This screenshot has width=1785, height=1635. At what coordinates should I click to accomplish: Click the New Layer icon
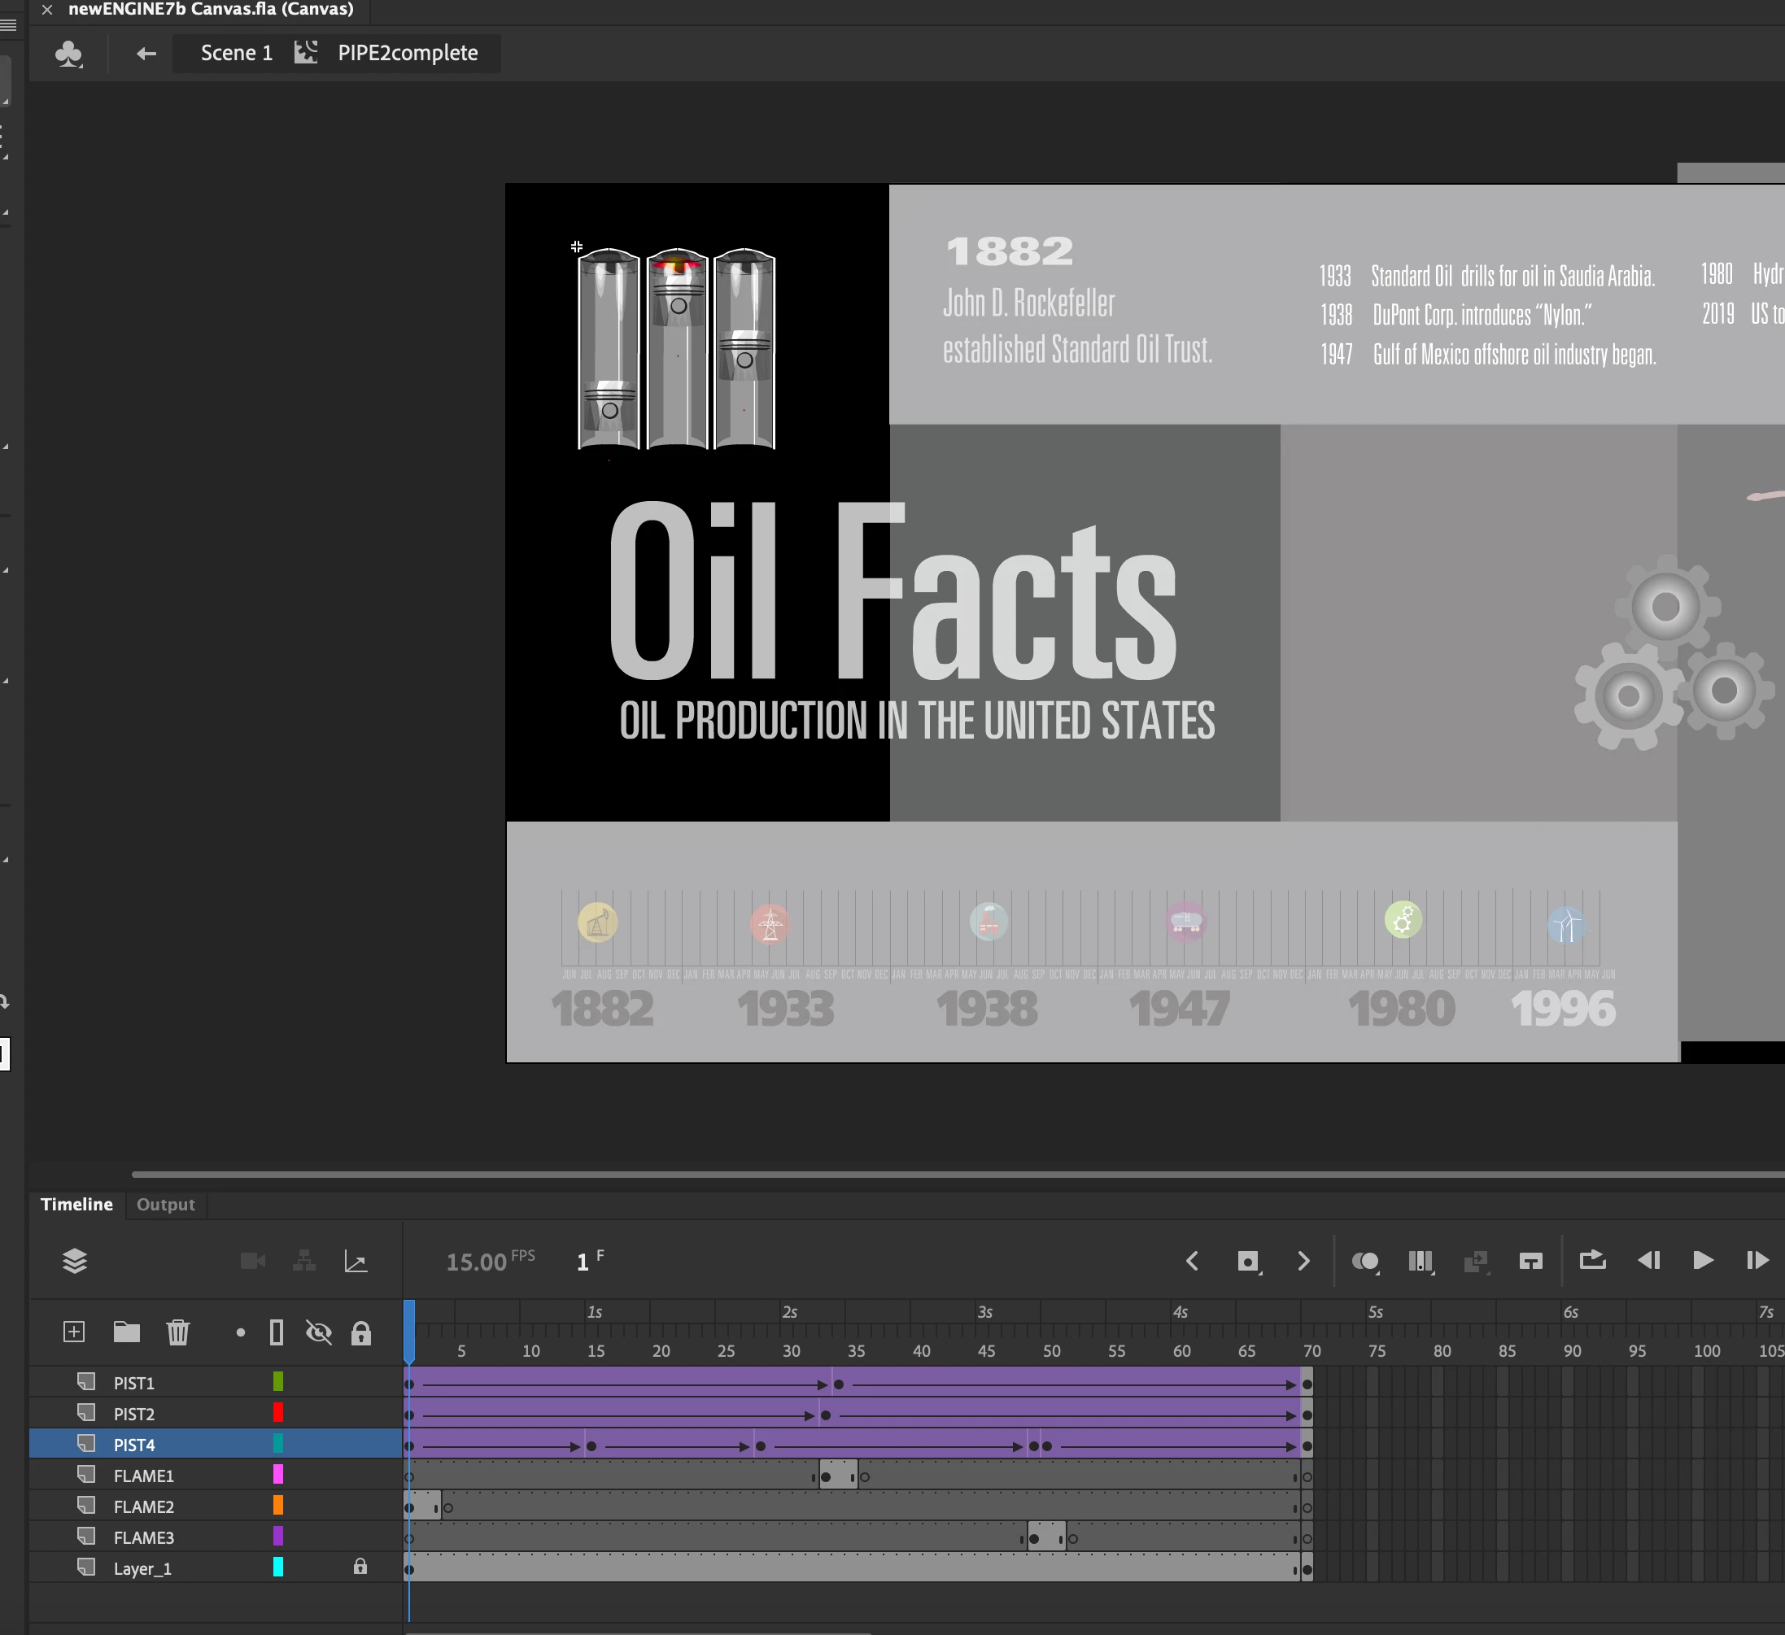[74, 1332]
